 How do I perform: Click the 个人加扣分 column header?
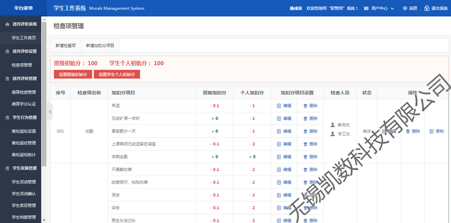pyautogui.click(x=252, y=93)
